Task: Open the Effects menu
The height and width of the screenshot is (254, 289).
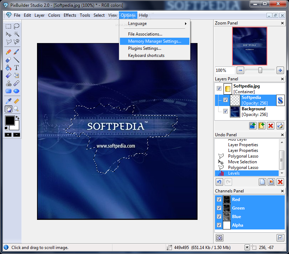Action: point(70,15)
